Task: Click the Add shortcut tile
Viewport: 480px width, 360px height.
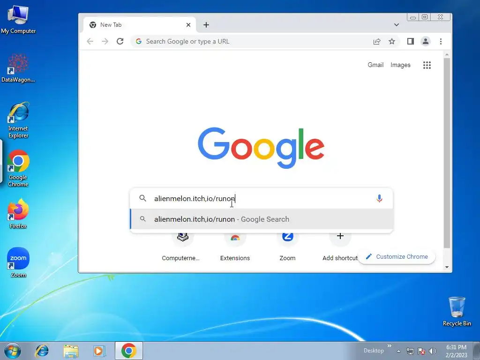Action: [340, 247]
